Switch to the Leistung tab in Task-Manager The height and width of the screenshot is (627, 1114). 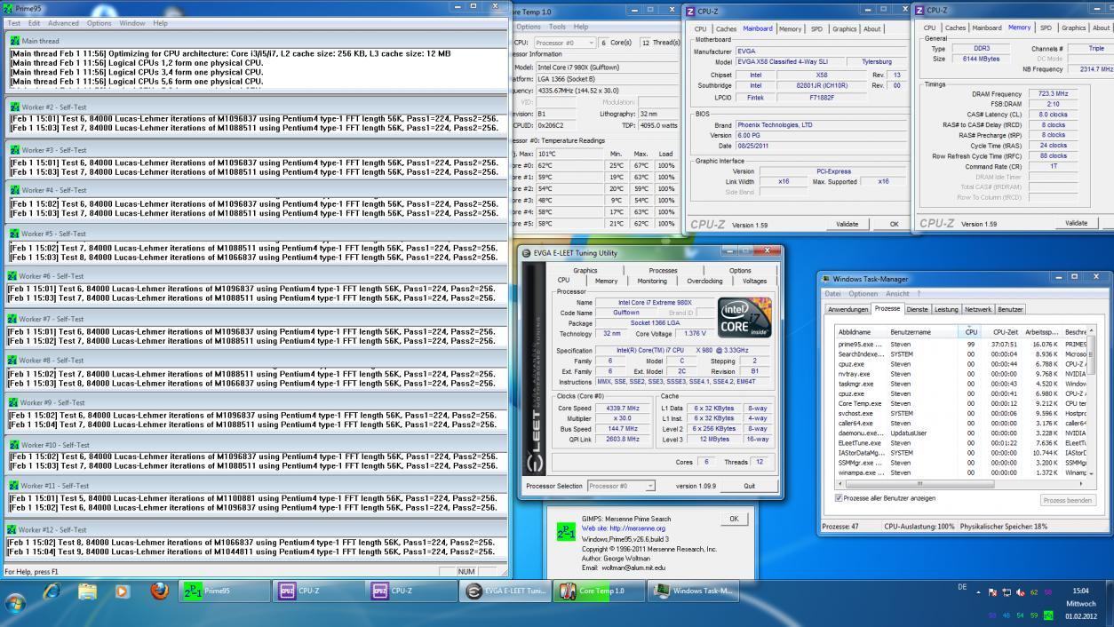coord(946,309)
